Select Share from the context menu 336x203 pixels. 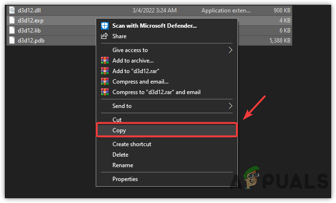[167, 36]
